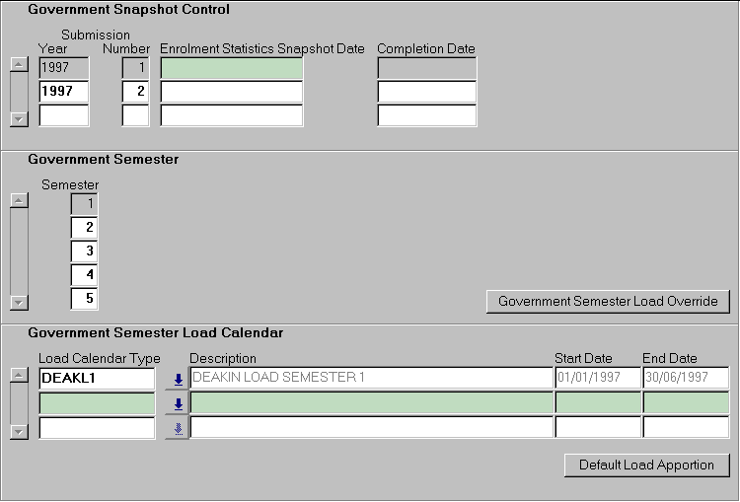This screenshot has width=740, height=502.
Task: Select the DEAKL1 Load Calendar Type field
Action: [x=97, y=378]
